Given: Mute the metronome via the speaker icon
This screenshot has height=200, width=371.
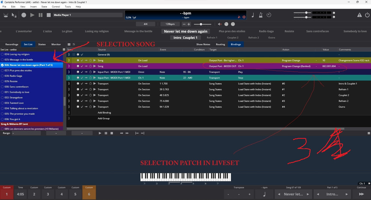Looking at the screenshot, I should (220, 24).
